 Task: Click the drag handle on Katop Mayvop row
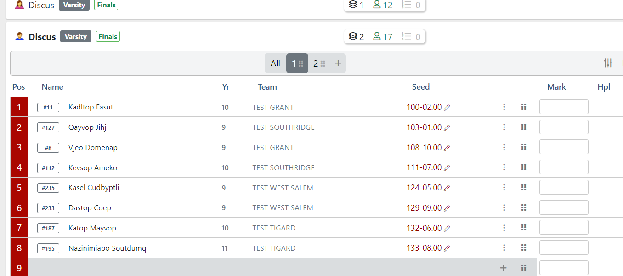[x=523, y=228]
